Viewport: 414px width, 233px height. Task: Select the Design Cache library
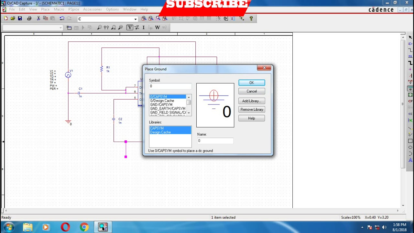(x=170, y=132)
